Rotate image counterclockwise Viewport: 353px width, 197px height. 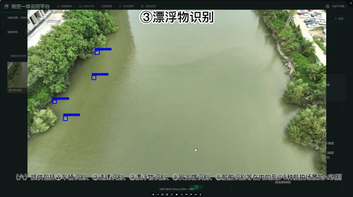click(186, 194)
